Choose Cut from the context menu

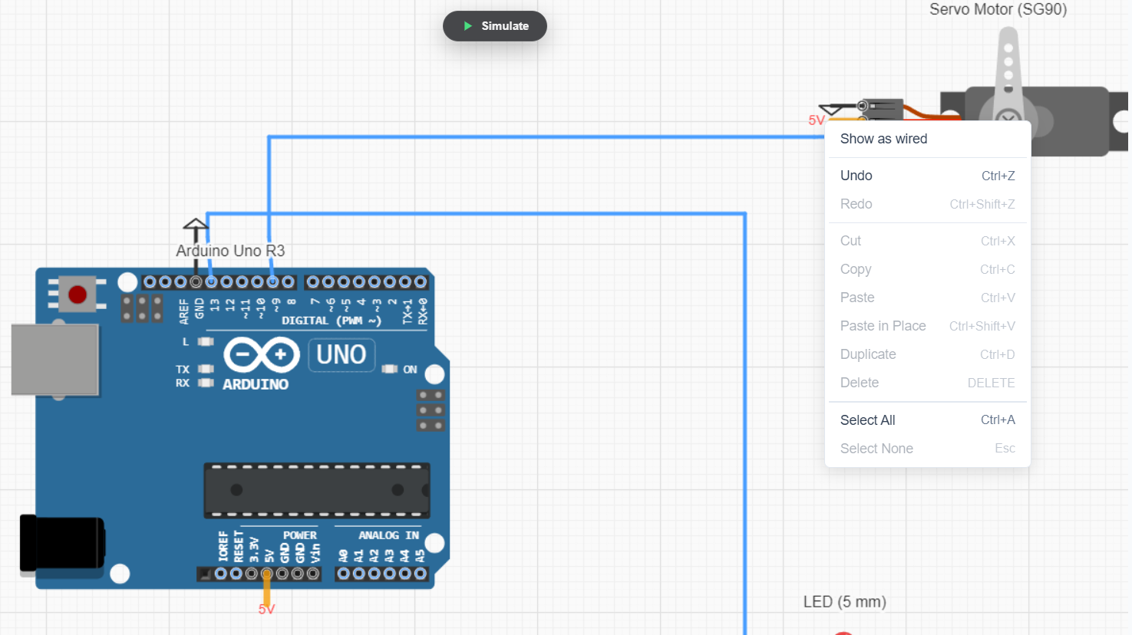tap(927, 241)
